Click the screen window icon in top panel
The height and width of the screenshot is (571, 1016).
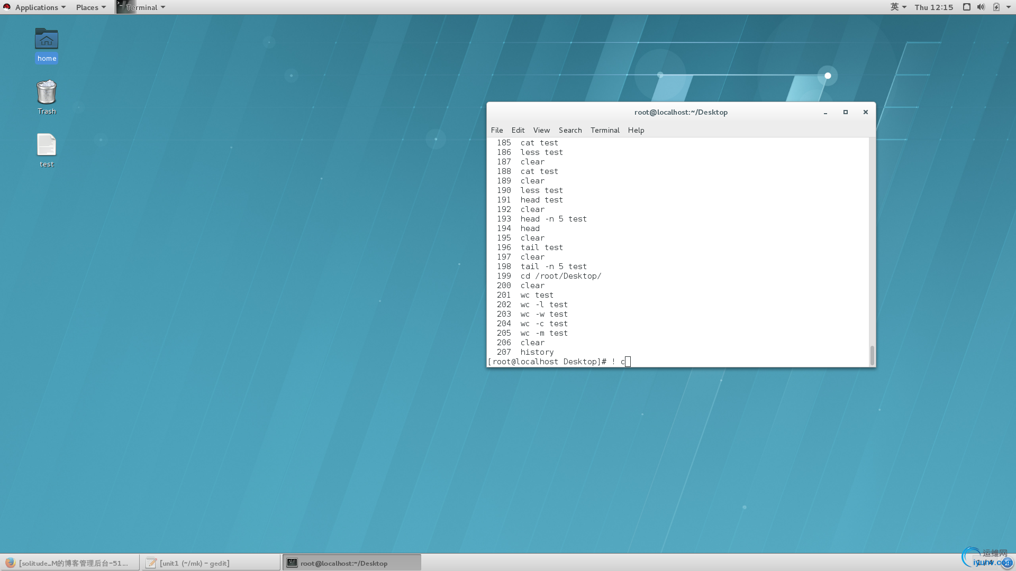(966, 7)
